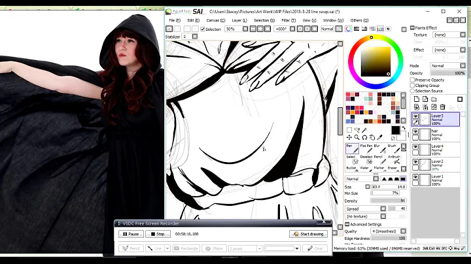Viewport: 471px width, 264px height.
Task: Pick the rectangular selection tool
Action: click(349, 130)
